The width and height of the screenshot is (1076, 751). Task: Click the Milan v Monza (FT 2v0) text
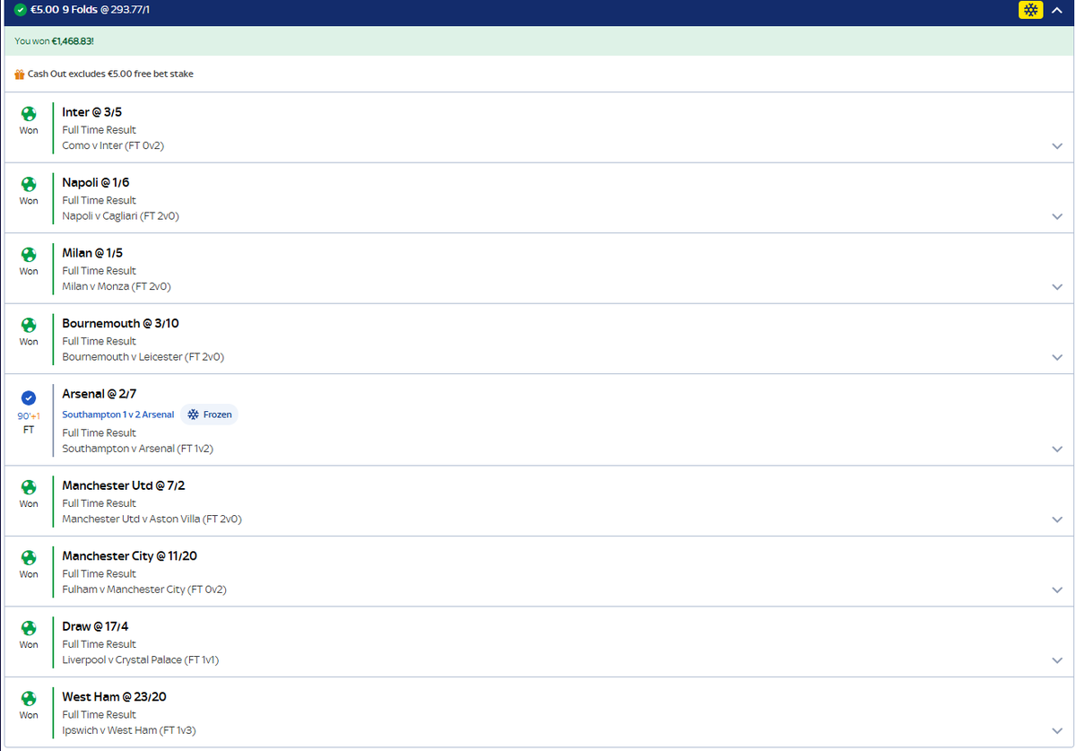117,286
